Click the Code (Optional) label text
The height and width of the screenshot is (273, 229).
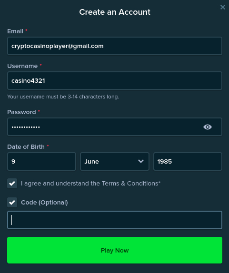click(x=44, y=202)
